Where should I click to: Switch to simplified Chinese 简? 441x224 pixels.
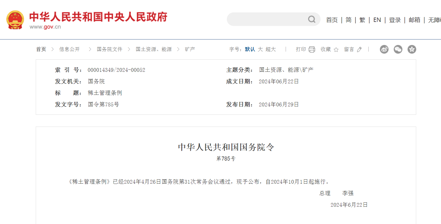[348, 20]
